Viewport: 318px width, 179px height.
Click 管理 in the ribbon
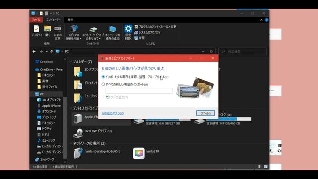point(139,38)
